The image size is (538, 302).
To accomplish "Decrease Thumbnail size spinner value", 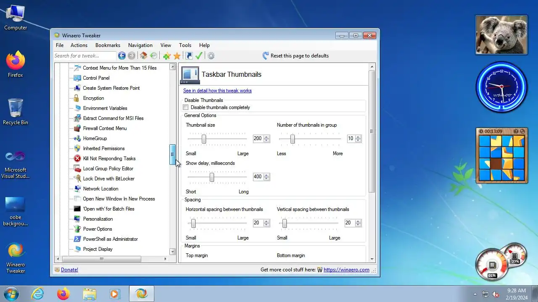I will point(266,141).
